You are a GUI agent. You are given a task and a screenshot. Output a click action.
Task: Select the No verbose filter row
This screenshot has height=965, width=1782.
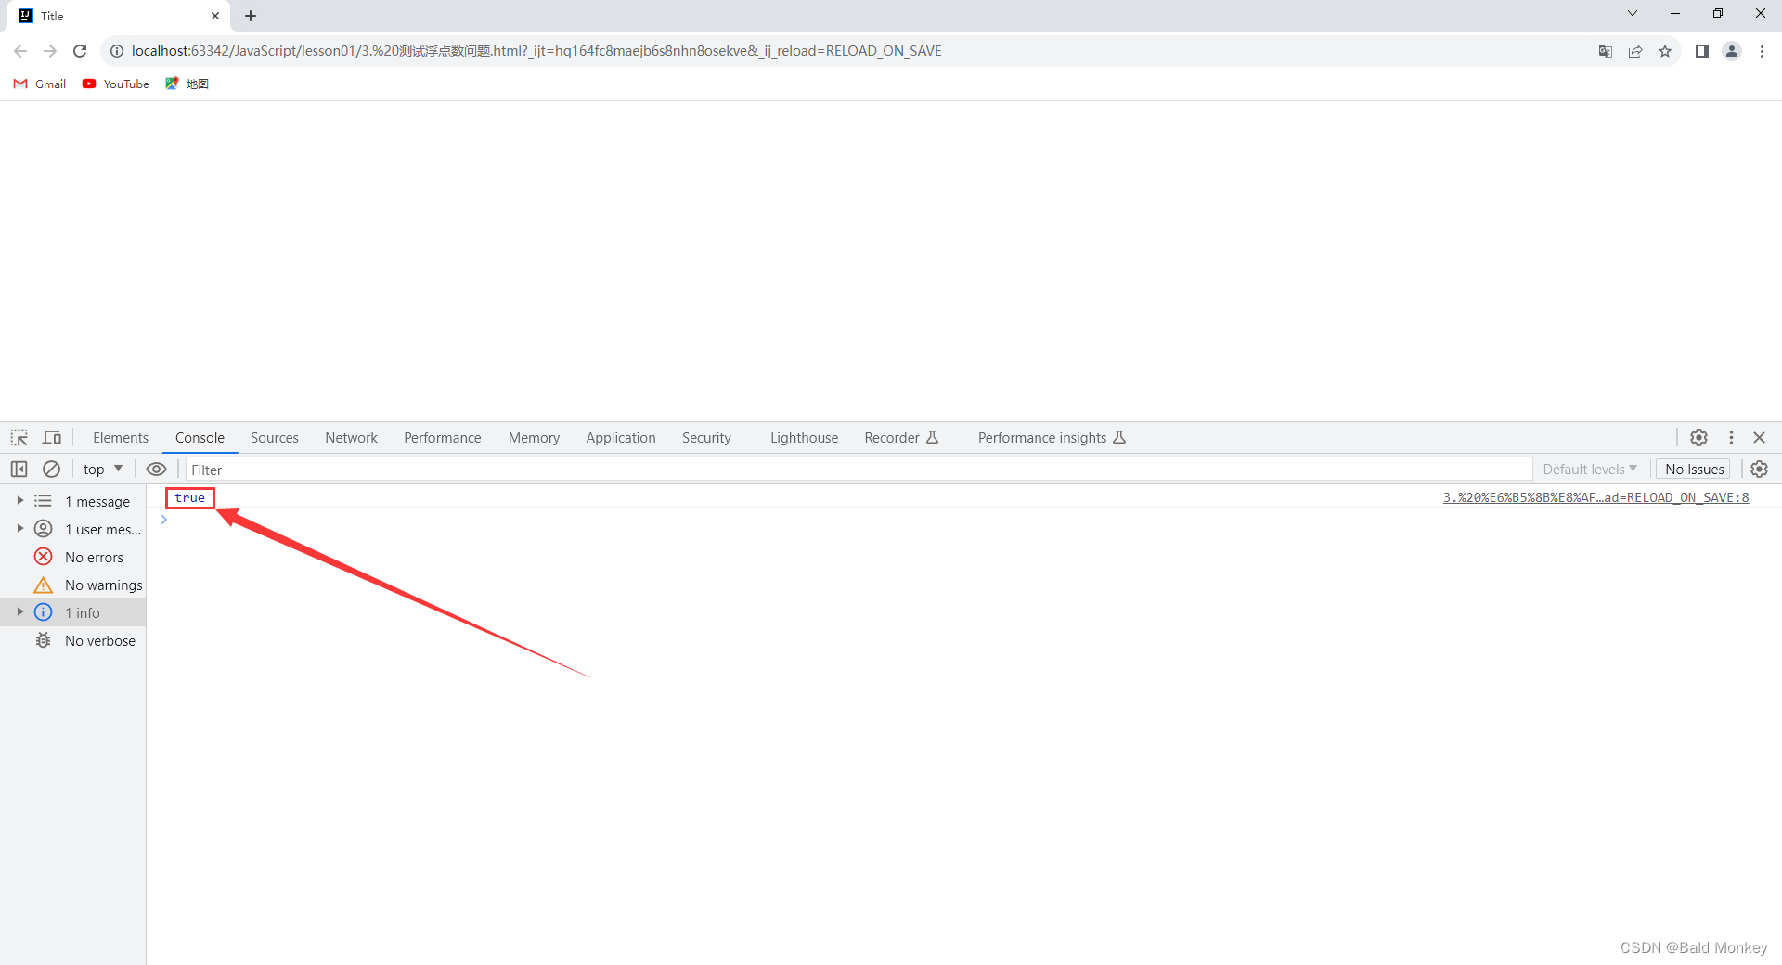tap(73, 640)
